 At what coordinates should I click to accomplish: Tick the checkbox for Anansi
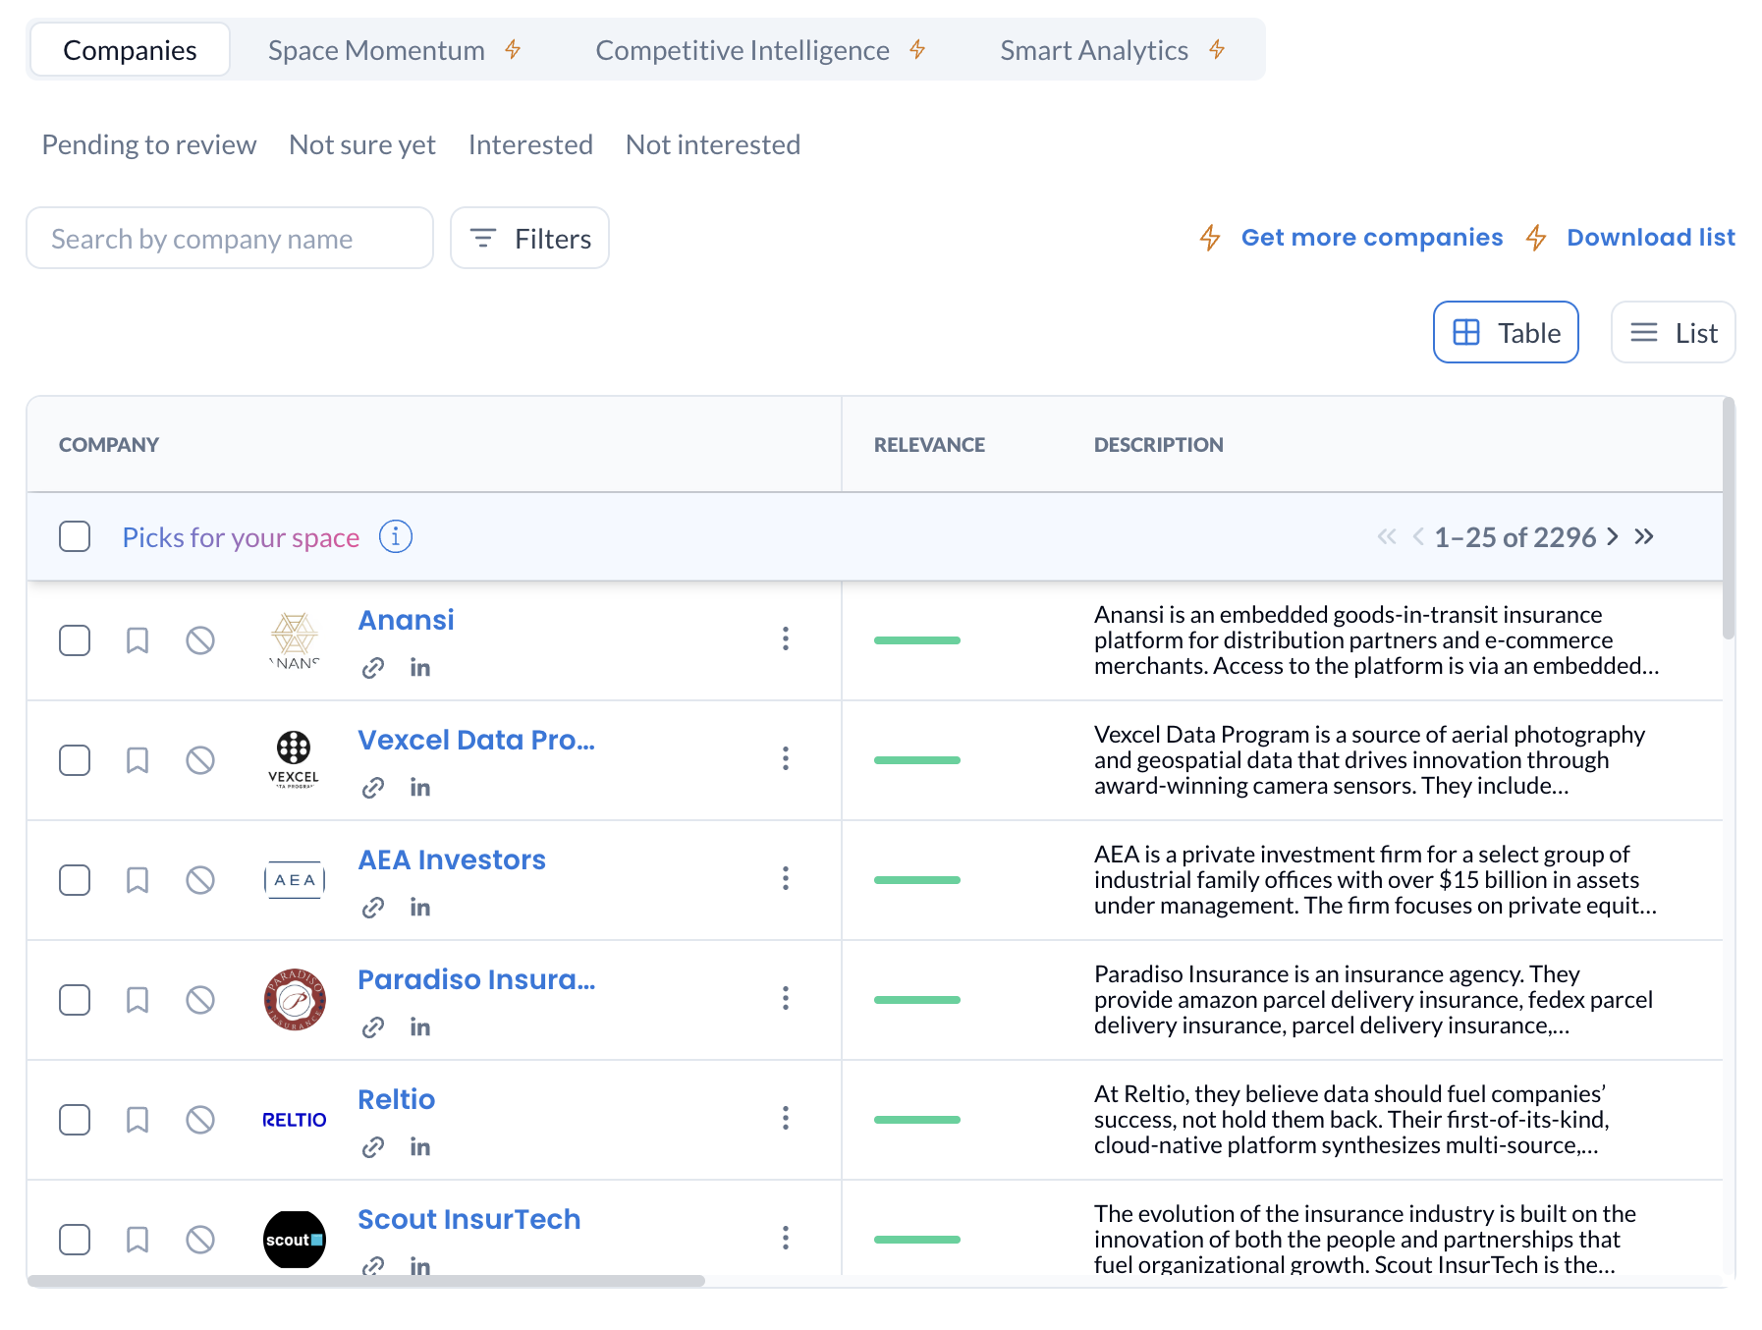(75, 640)
